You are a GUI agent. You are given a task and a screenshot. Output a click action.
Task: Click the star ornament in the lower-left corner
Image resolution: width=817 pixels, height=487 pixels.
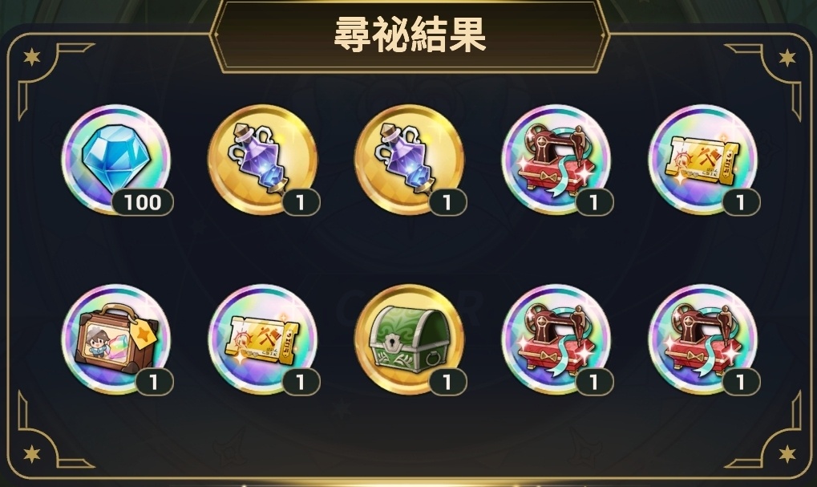32,453
